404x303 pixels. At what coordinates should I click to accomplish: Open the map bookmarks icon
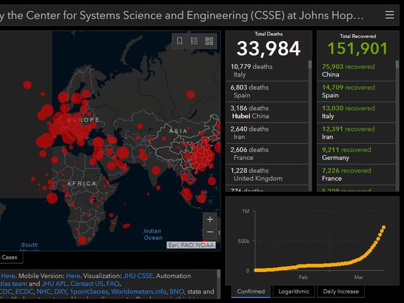[180, 41]
